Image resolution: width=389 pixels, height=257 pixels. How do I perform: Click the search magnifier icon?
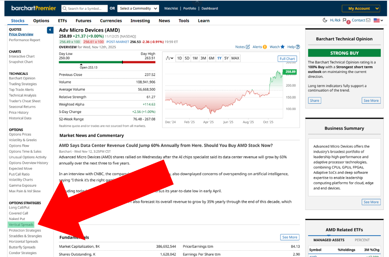coord(65,9)
